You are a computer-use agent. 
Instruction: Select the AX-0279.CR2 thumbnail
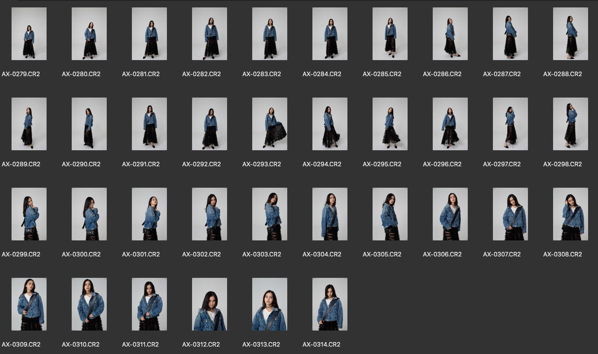(x=29, y=34)
